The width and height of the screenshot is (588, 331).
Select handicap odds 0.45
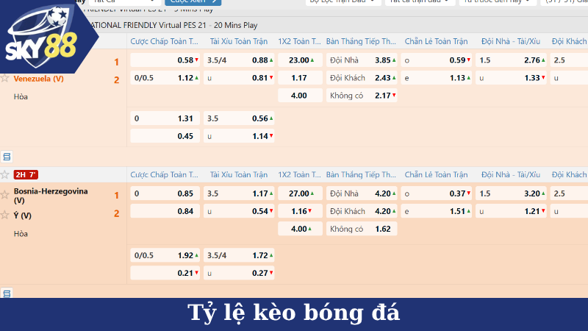[165, 136]
